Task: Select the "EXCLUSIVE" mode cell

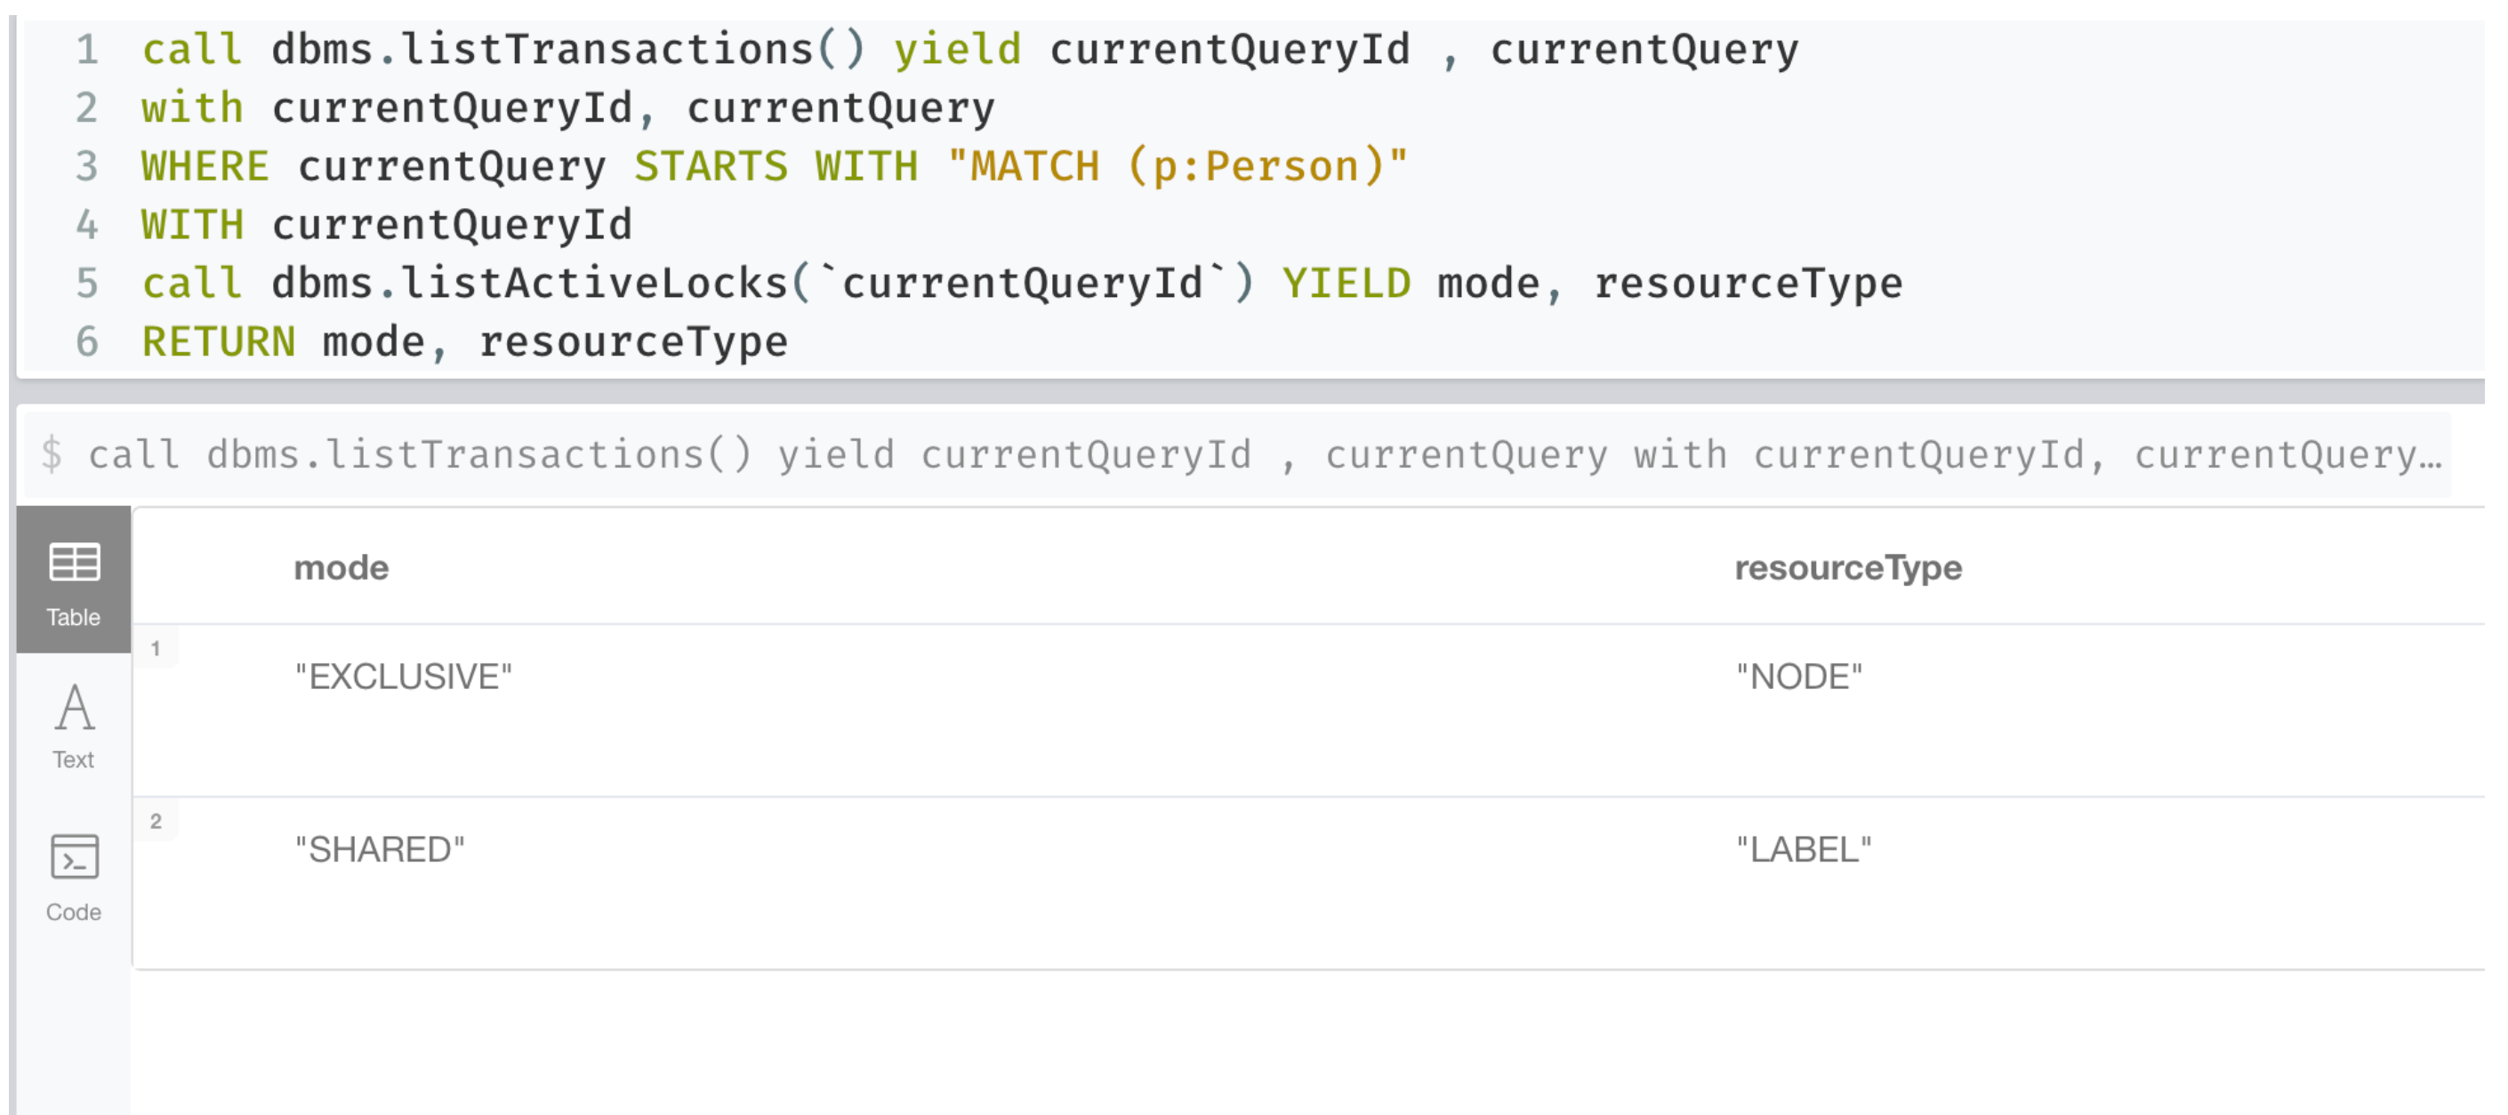Action: 403,677
